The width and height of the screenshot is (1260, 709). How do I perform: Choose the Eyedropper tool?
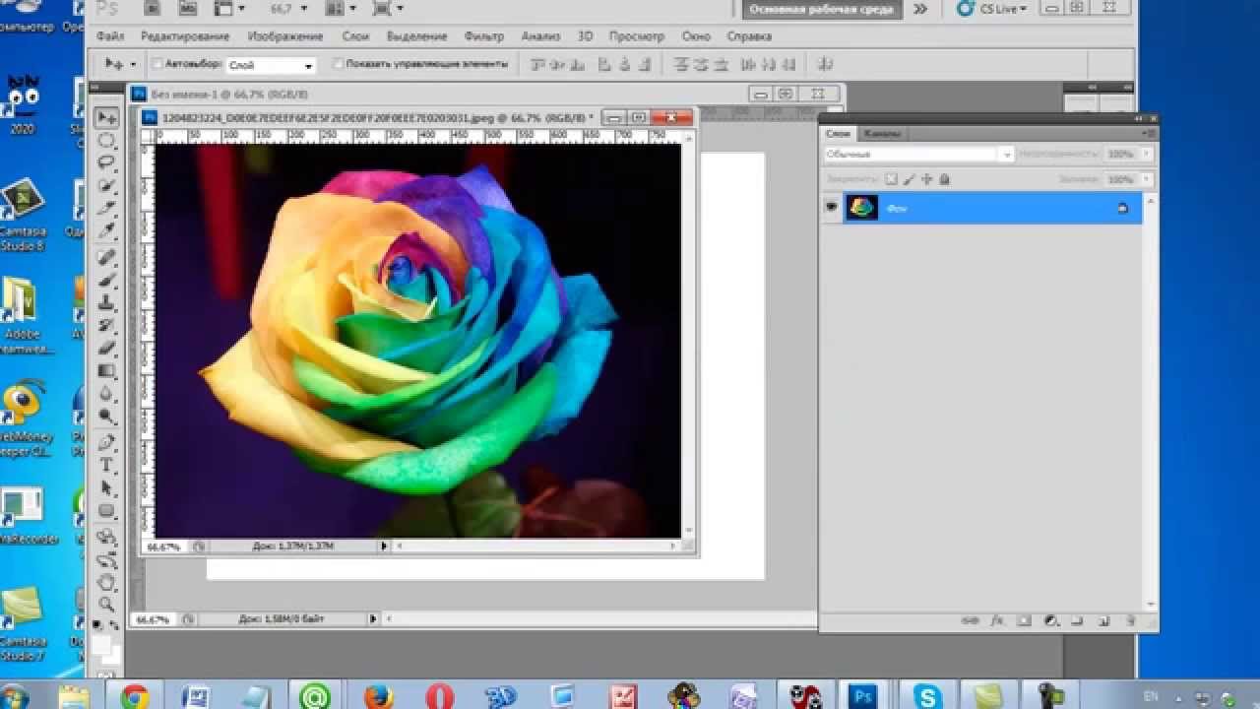(106, 231)
